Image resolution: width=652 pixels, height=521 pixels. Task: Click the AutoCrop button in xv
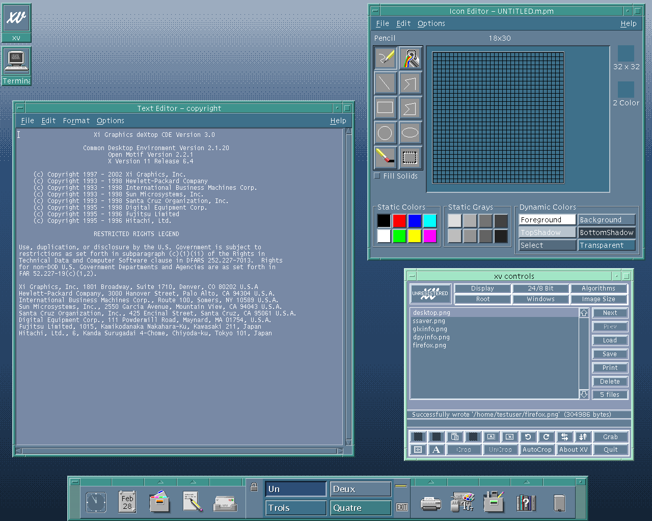coord(537,450)
